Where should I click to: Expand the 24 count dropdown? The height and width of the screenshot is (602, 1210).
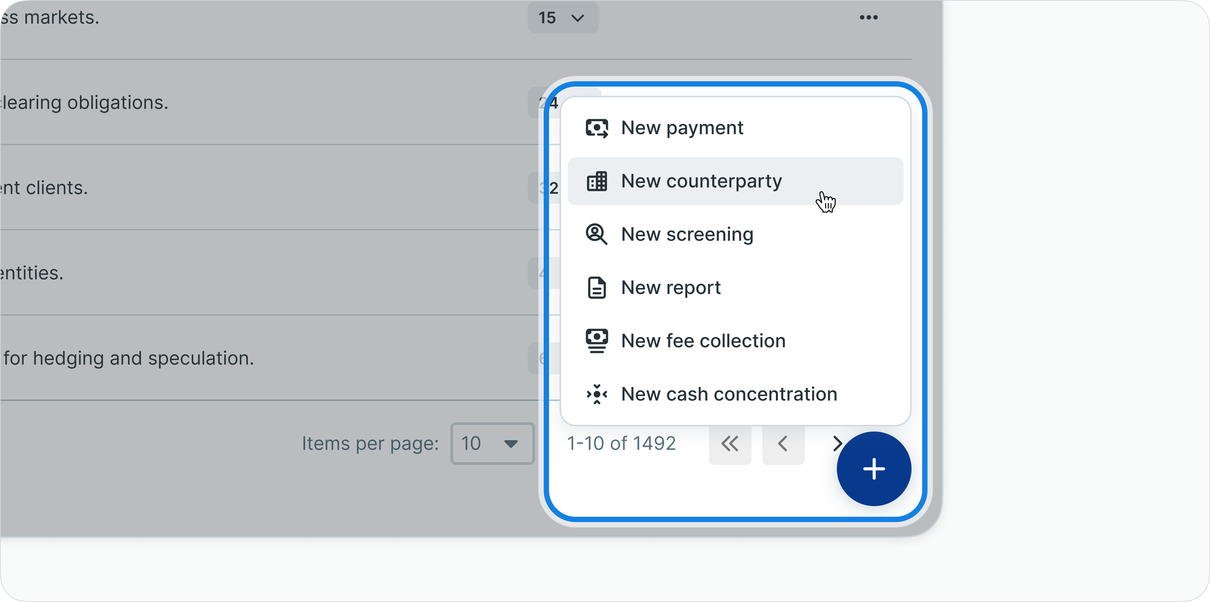(x=549, y=103)
